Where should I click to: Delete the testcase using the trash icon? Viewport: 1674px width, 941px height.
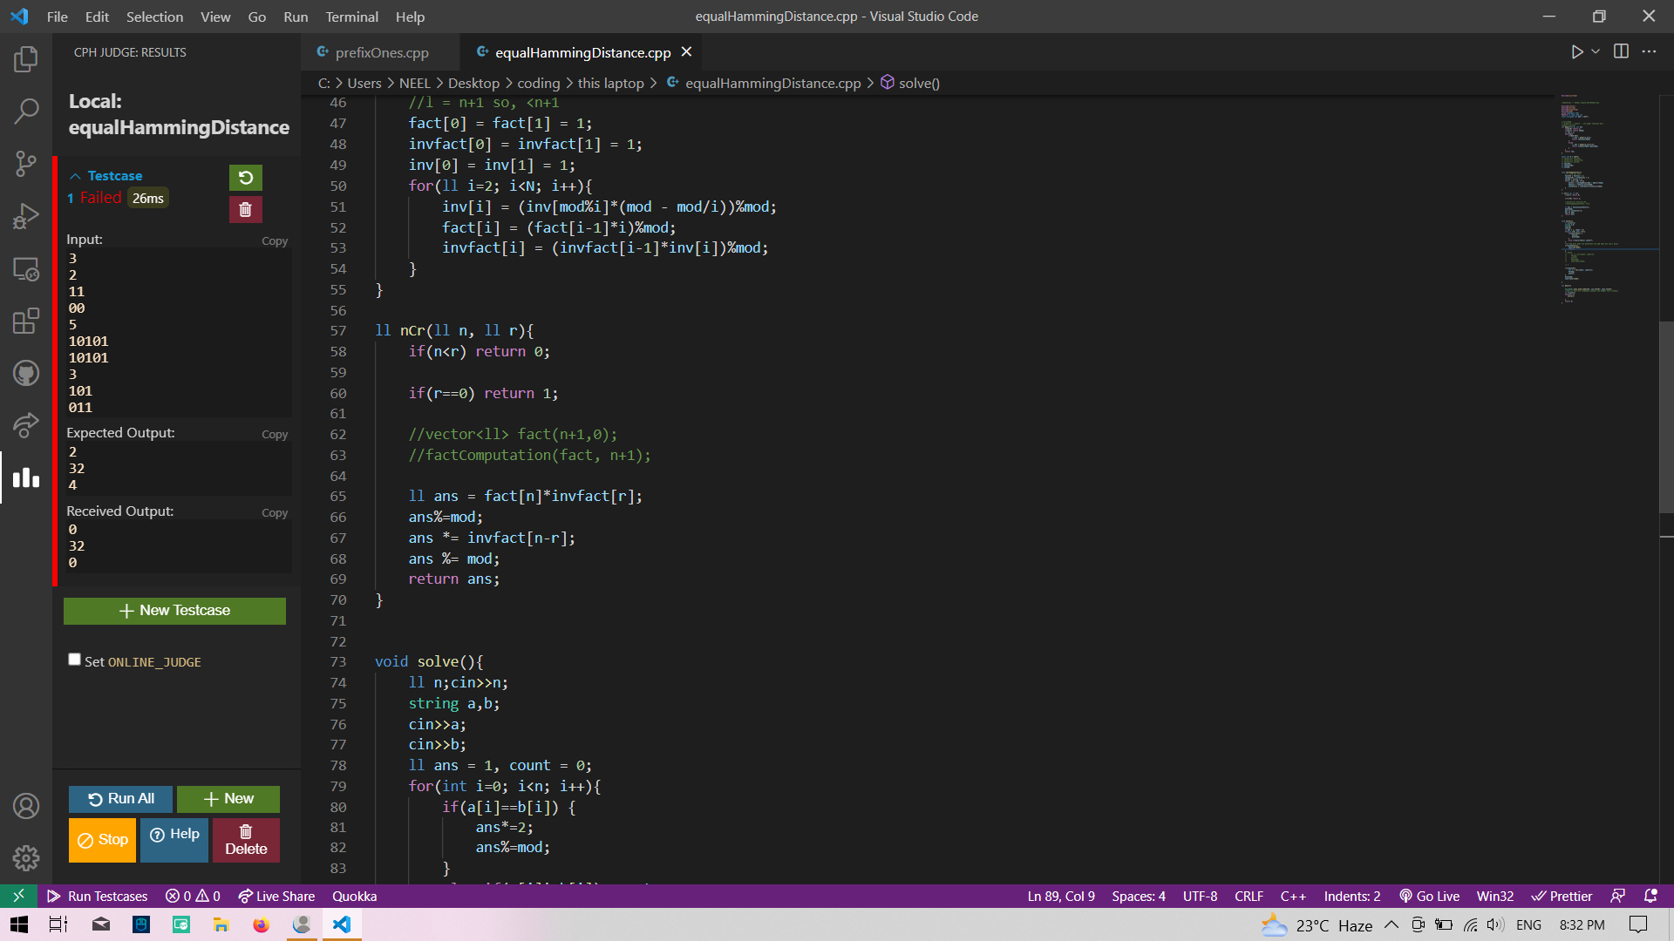tap(245, 209)
